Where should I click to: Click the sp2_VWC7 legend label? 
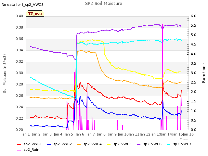pyautogui.click(x=182, y=144)
